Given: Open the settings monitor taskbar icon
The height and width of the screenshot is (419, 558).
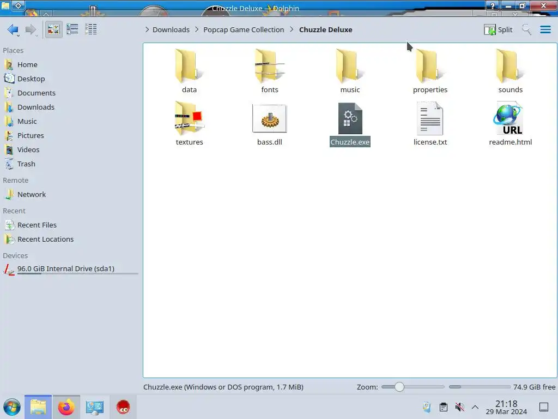Looking at the screenshot, I should point(95,407).
